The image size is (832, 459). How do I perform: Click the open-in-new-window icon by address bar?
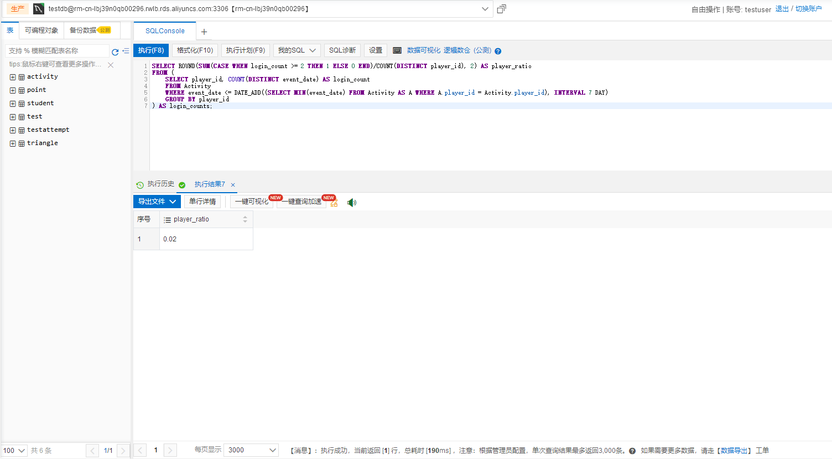pyautogui.click(x=501, y=9)
